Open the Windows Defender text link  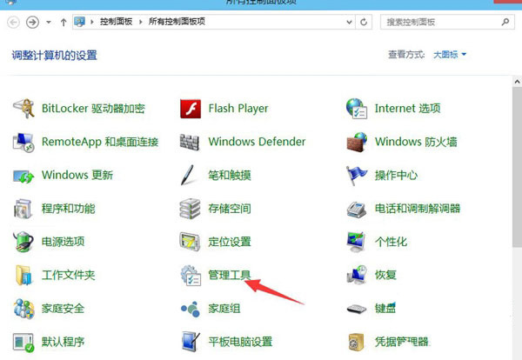257,142
